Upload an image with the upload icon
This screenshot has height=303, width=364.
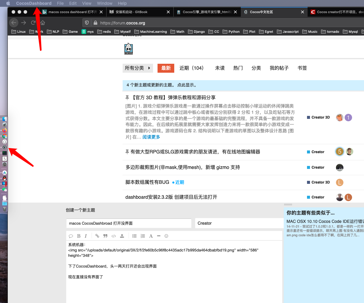(x=122, y=236)
